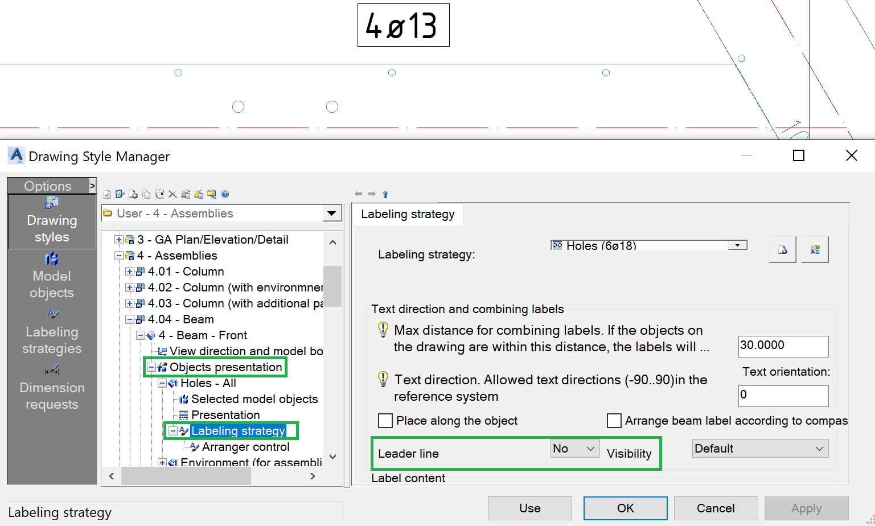This screenshot has height=526, width=875.
Task: Confirm settings by pressing OK
Action: [625, 508]
